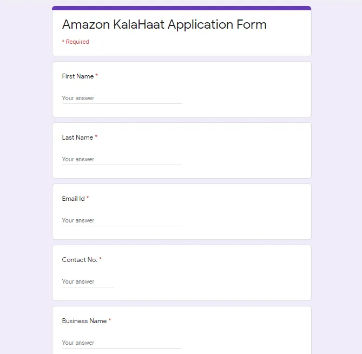Click the Last Name question label
The width and height of the screenshot is (362, 354).
coord(77,137)
